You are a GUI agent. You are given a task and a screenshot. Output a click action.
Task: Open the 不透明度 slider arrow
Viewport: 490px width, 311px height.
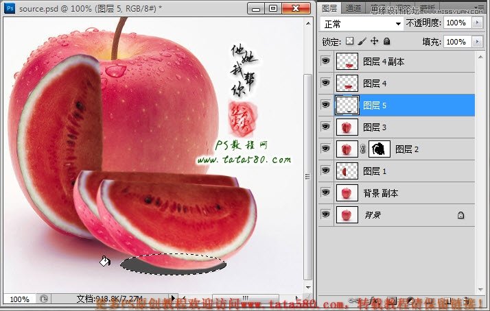coord(477,23)
